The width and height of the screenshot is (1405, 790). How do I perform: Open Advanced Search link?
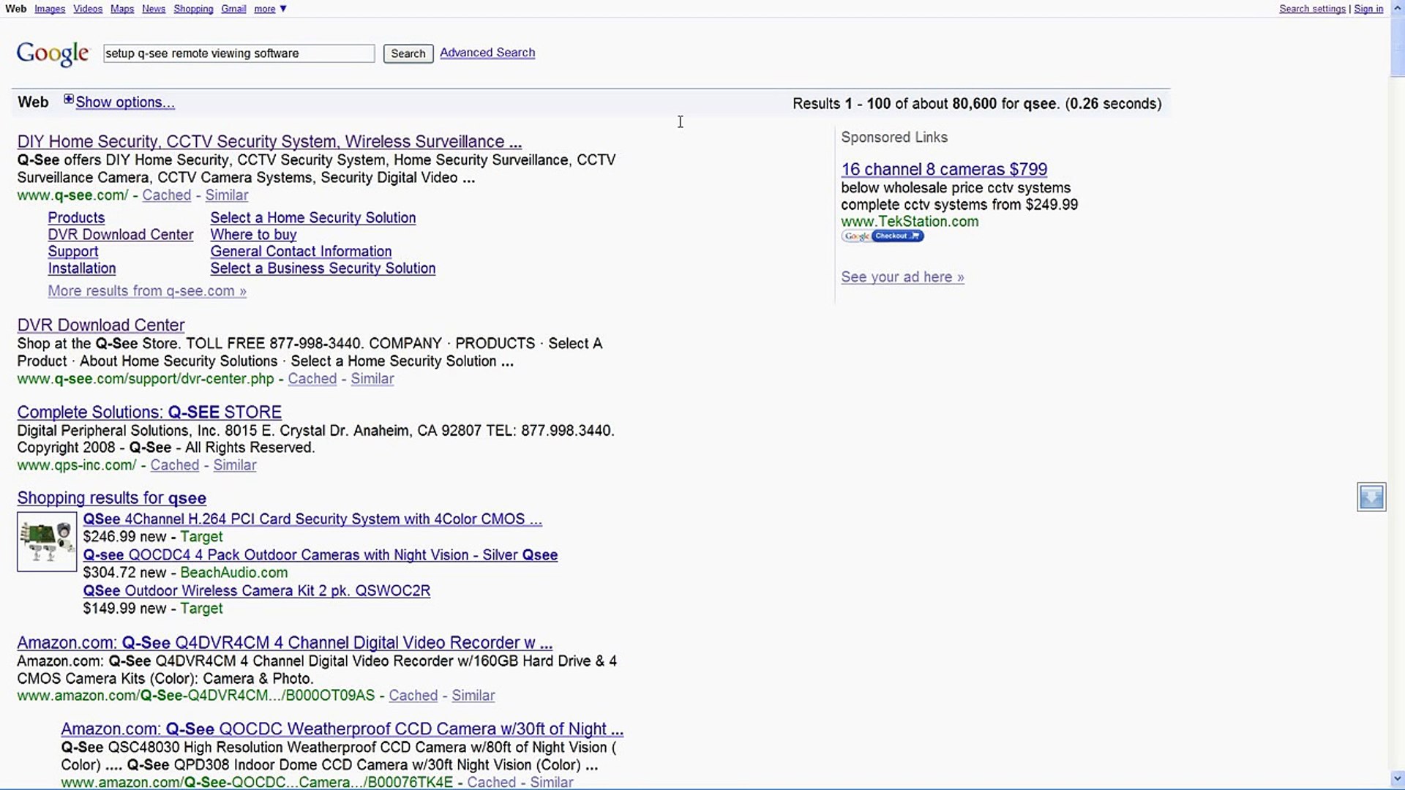click(487, 53)
